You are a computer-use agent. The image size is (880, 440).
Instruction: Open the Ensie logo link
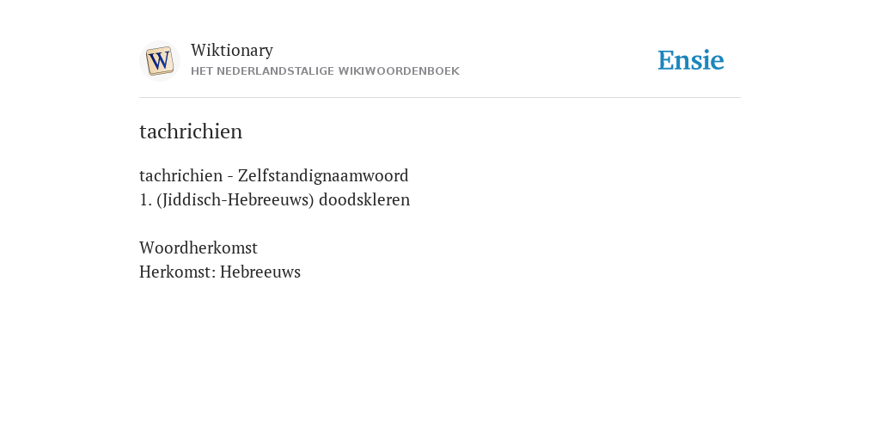(691, 60)
